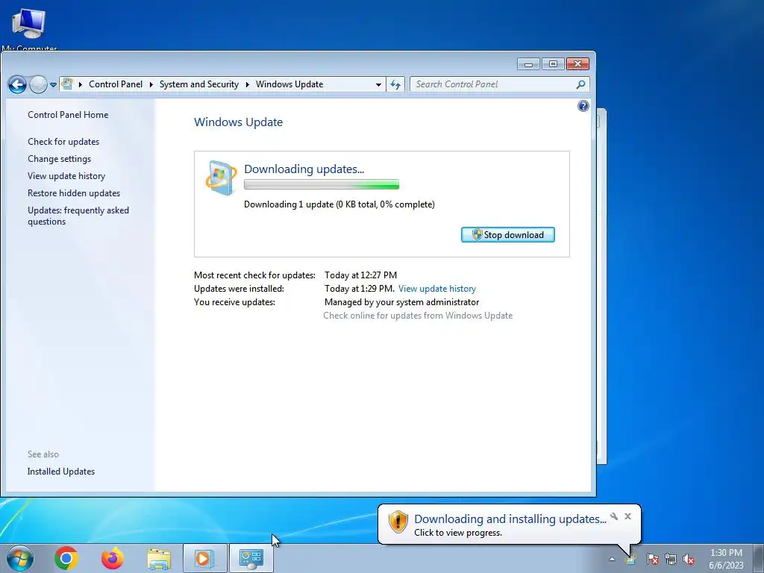Open notification balloon options wrench icon
Viewport: 764px width, 573px height.
click(x=614, y=516)
